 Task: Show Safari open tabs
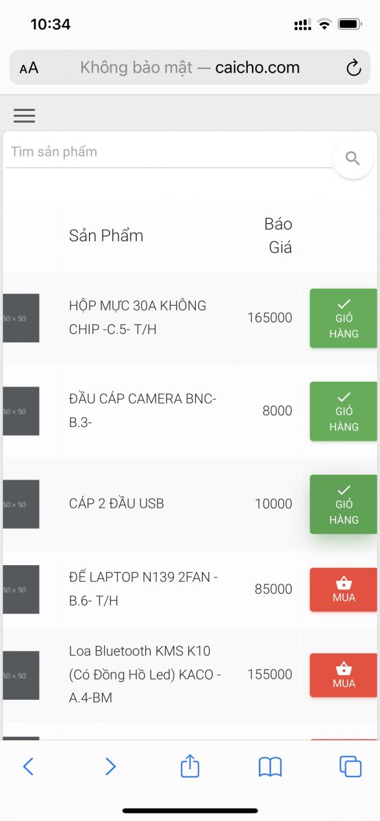click(351, 766)
